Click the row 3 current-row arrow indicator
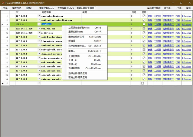Viewport: 193px width, 137px height. coord(3,24)
